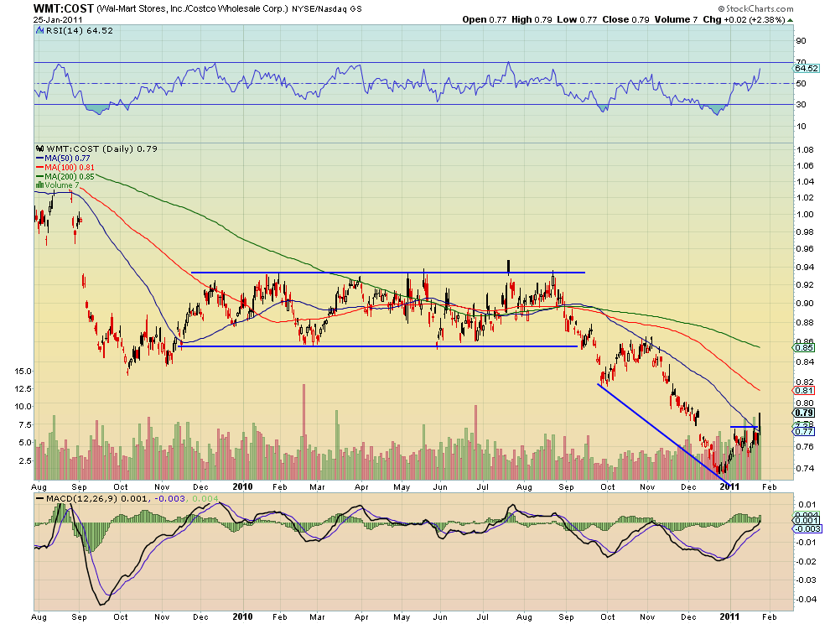Click the 2.5 volume scale label
830x624 pixels.
[x=27, y=460]
